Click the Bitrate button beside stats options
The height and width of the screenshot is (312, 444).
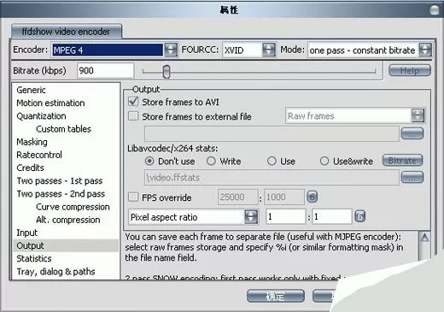point(402,161)
